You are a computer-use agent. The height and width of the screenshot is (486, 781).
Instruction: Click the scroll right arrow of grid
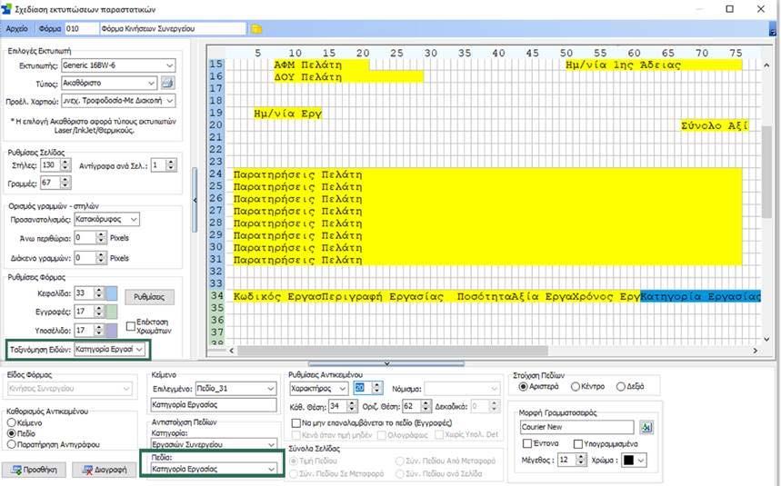(x=756, y=351)
